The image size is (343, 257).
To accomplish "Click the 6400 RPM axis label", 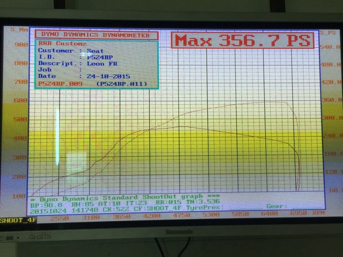I will point(269,213).
